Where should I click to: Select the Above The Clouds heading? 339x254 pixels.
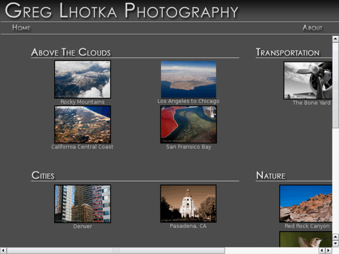[x=71, y=52]
